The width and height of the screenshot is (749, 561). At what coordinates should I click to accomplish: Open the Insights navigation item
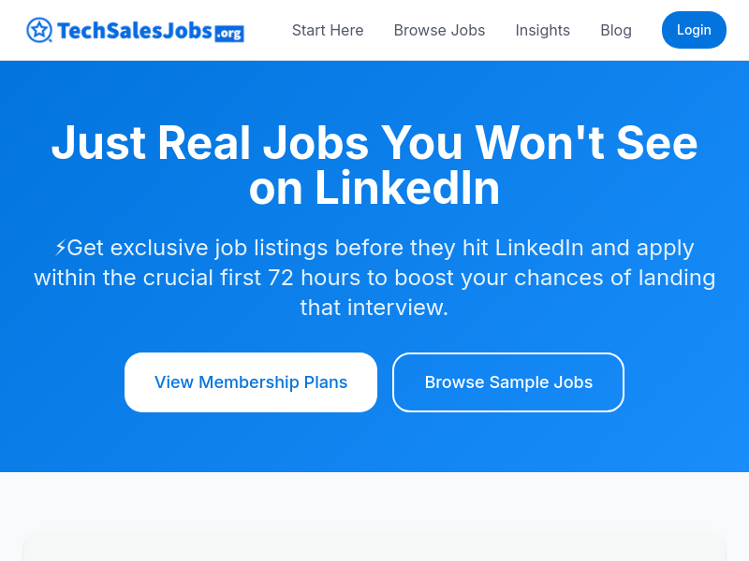click(x=542, y=30)
